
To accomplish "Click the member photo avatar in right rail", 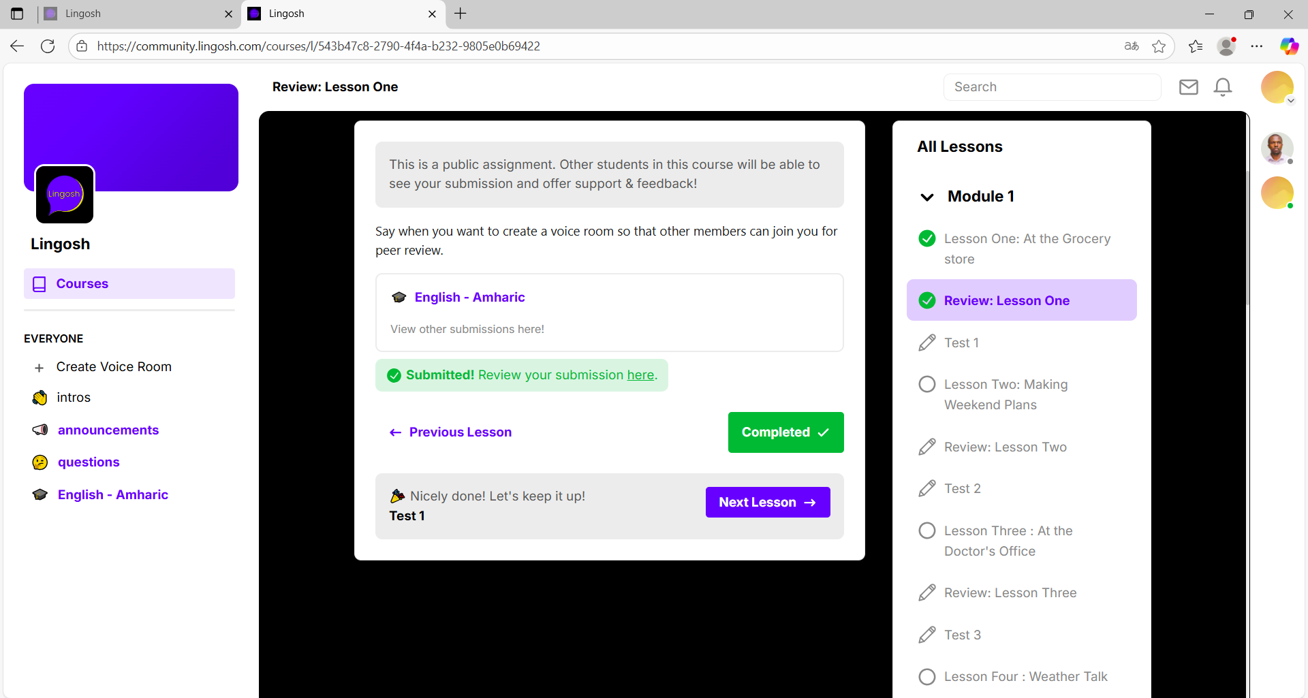I will [x=1277, y=148].
